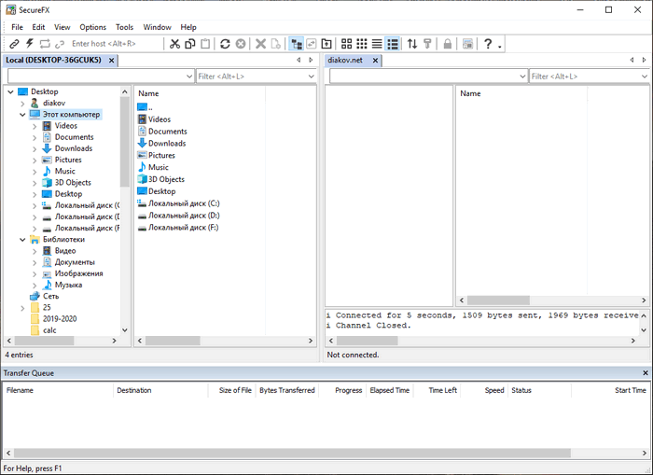Expand the Downloads tree node

[x=35, y=148]
